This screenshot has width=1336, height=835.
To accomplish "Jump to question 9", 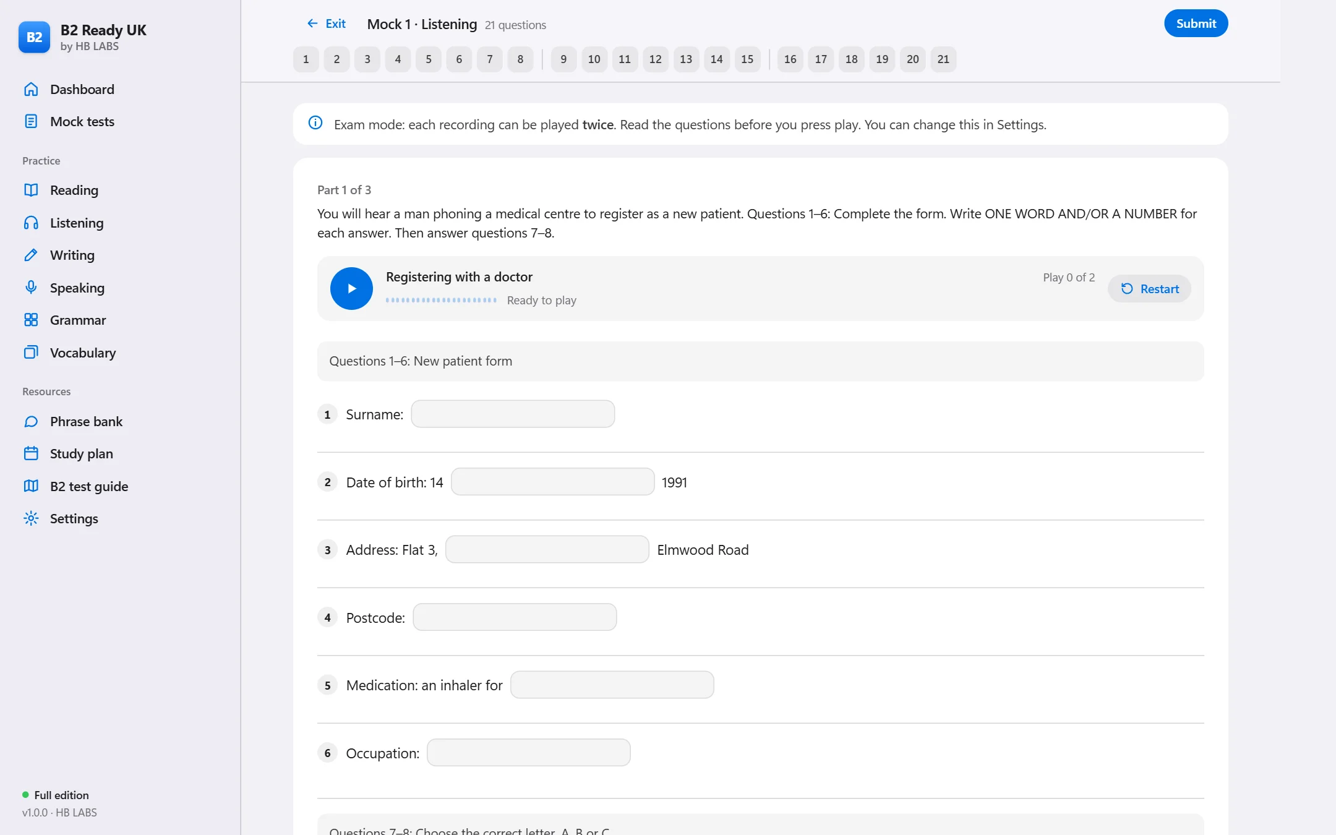I will pyautogui.click(x=563, y=59).
